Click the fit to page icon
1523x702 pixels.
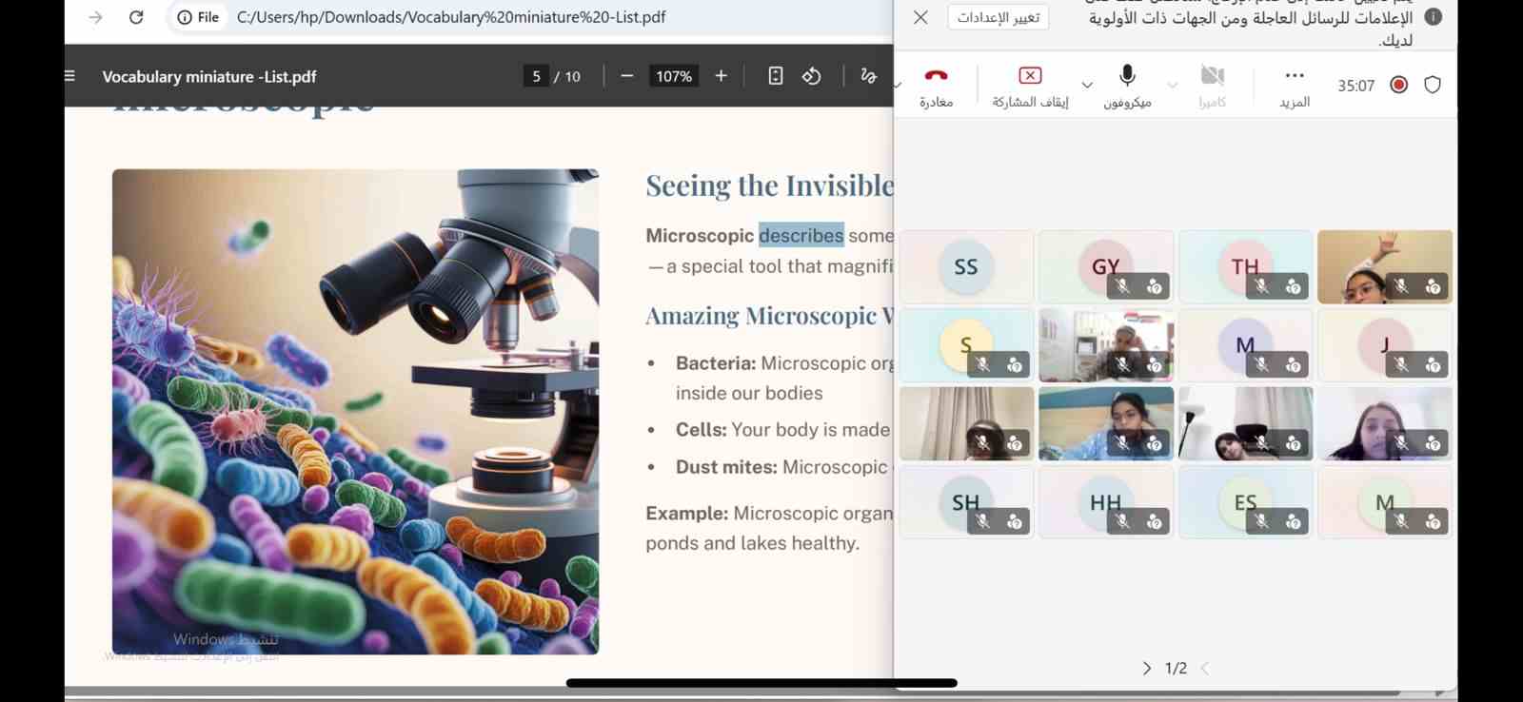[775, 76]
